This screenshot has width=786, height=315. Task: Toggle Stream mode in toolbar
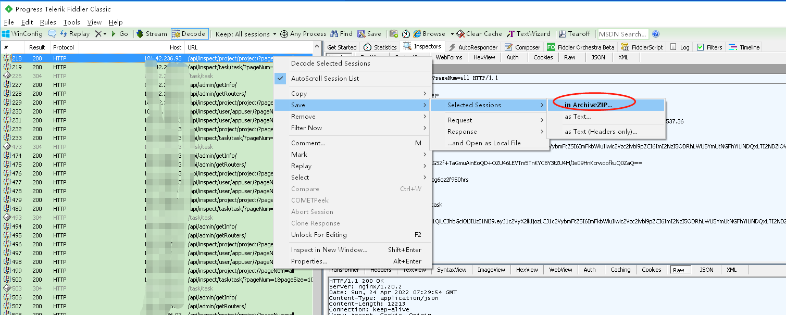tap(152, 34)
